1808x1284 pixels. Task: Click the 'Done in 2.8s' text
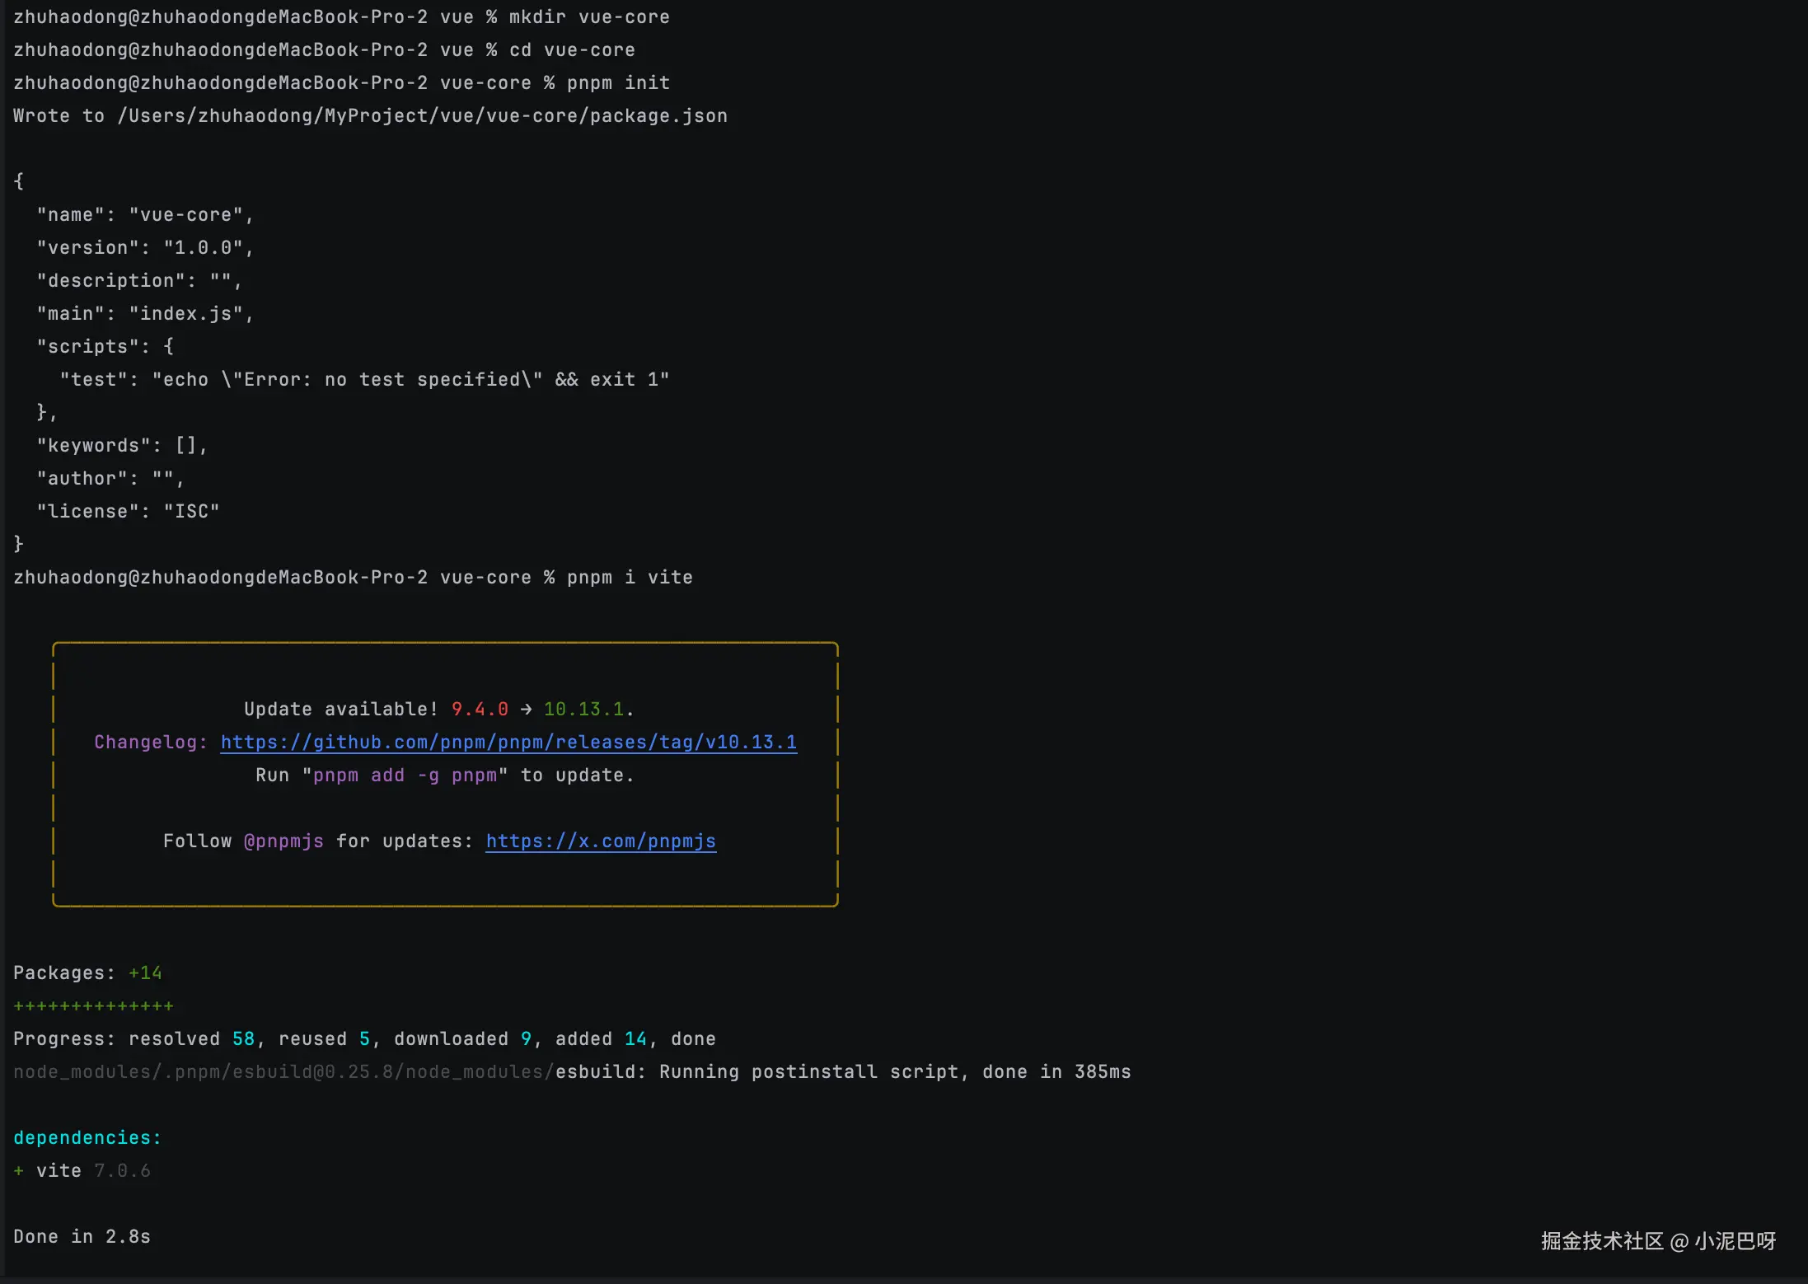click(82, 1236)
